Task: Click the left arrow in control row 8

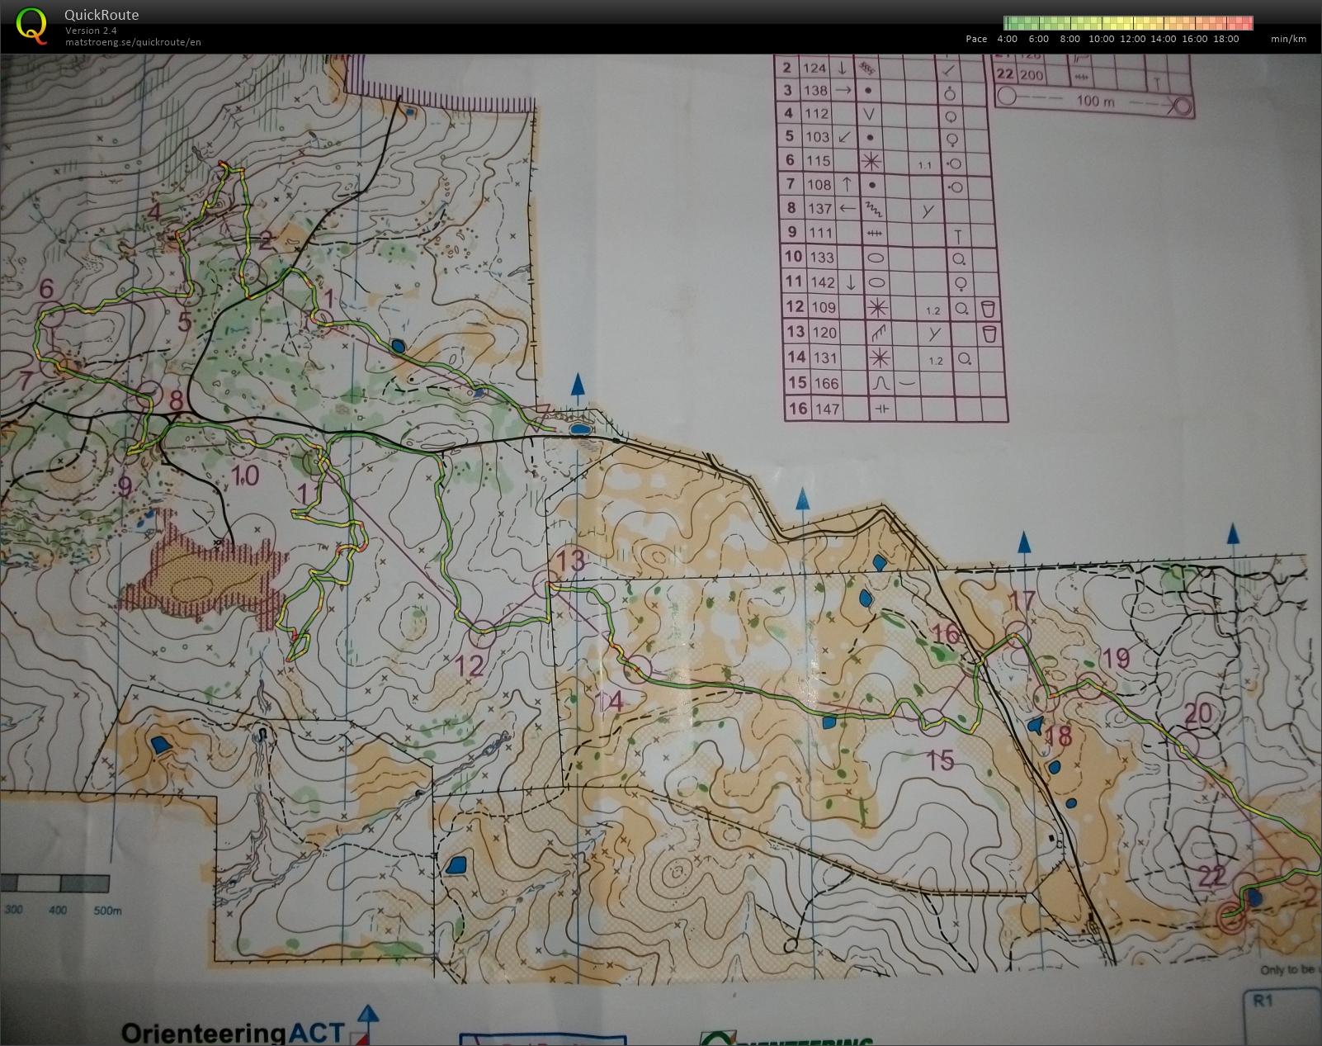Action: click(847, 208)
